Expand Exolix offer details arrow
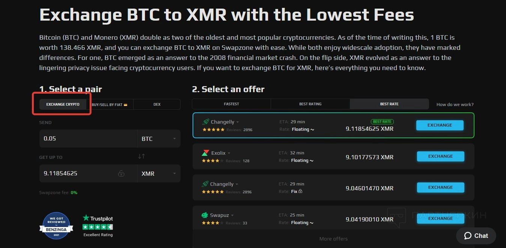506x248 pixels. click(229, 153)
